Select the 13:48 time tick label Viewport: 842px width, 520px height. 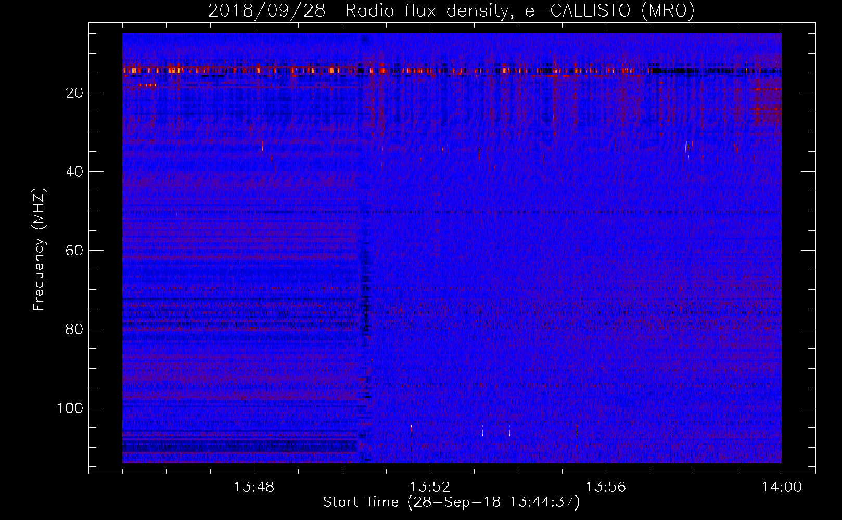pyautogui.click(x=254, y=487)
